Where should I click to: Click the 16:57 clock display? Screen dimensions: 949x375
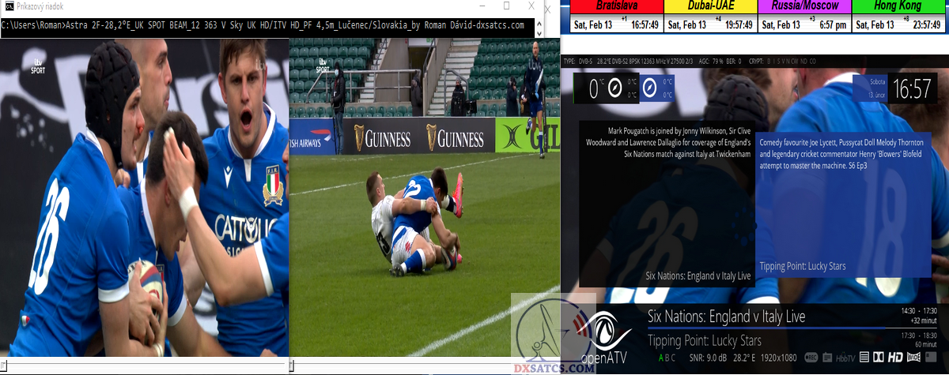[x=912, y=88]
